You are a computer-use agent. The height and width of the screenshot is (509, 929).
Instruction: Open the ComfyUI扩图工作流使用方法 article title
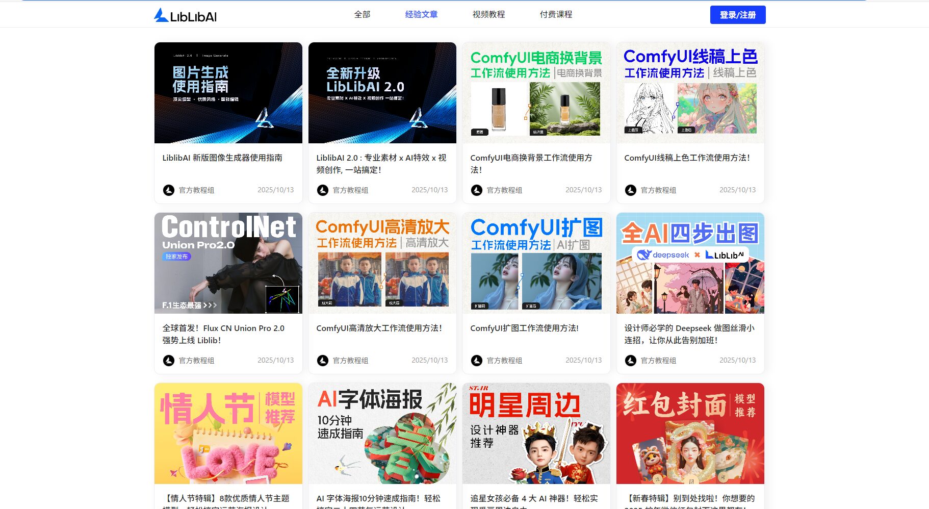pyautogui.click(x=524, y=328)
